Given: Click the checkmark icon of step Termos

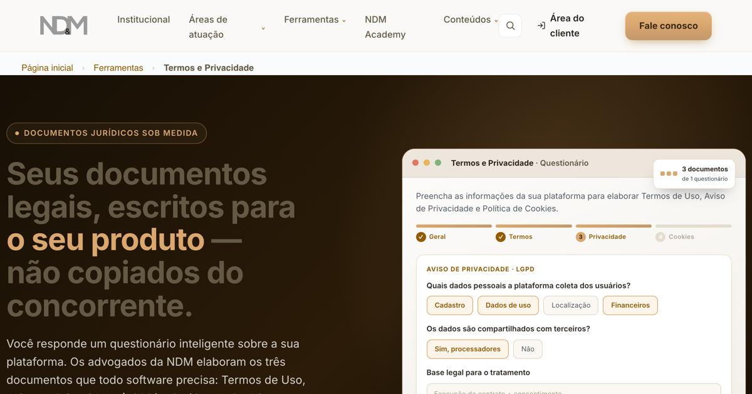Looking at the screenshot, I should pos(501,237).
